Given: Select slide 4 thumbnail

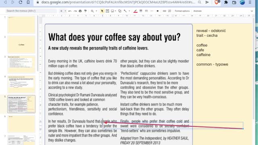Looking at the screenshot, I should (21, 84).
